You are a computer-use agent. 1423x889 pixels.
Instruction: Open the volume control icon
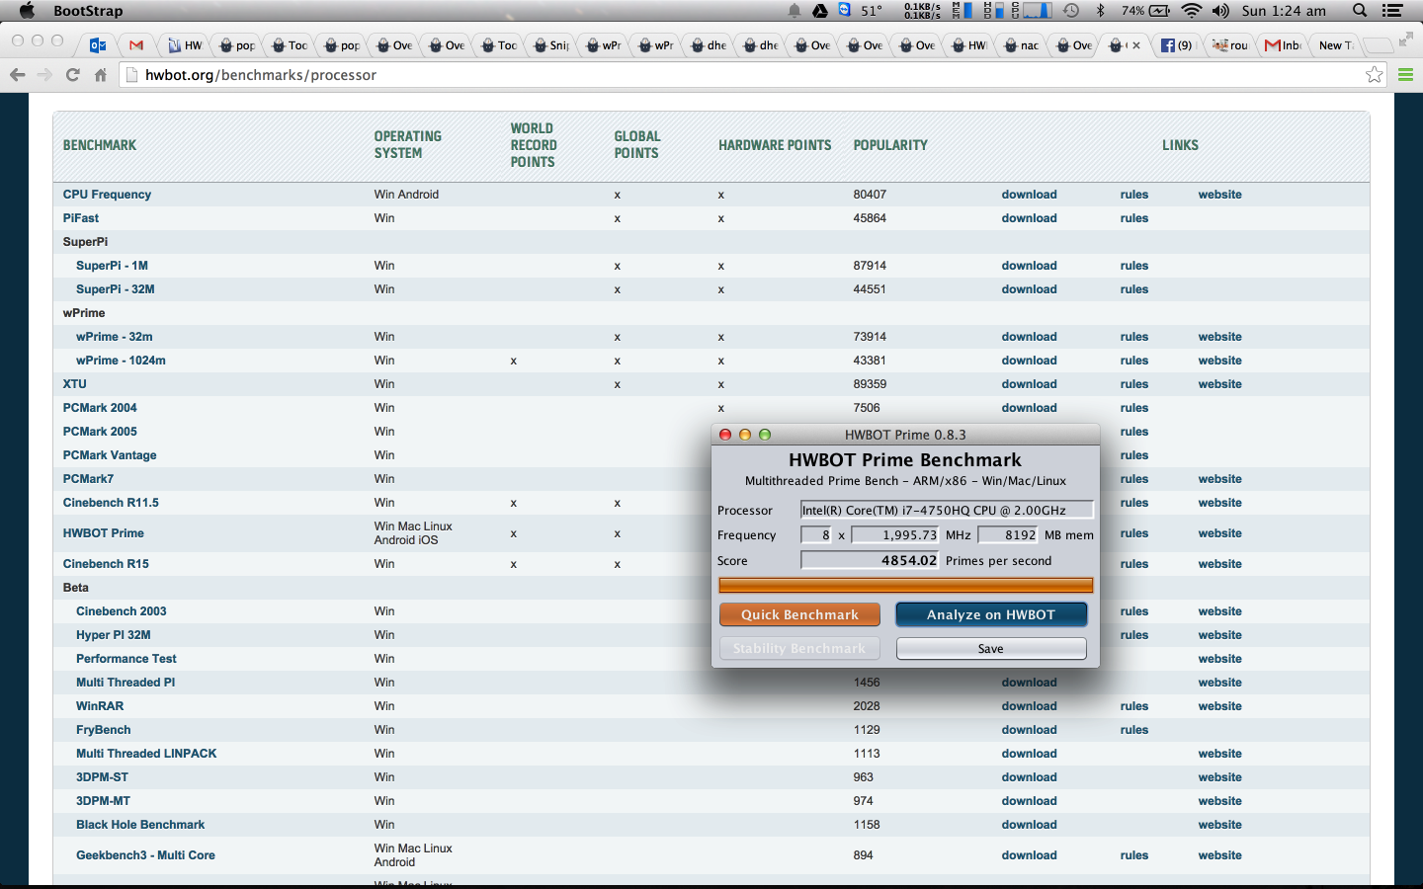point(1221,11)
